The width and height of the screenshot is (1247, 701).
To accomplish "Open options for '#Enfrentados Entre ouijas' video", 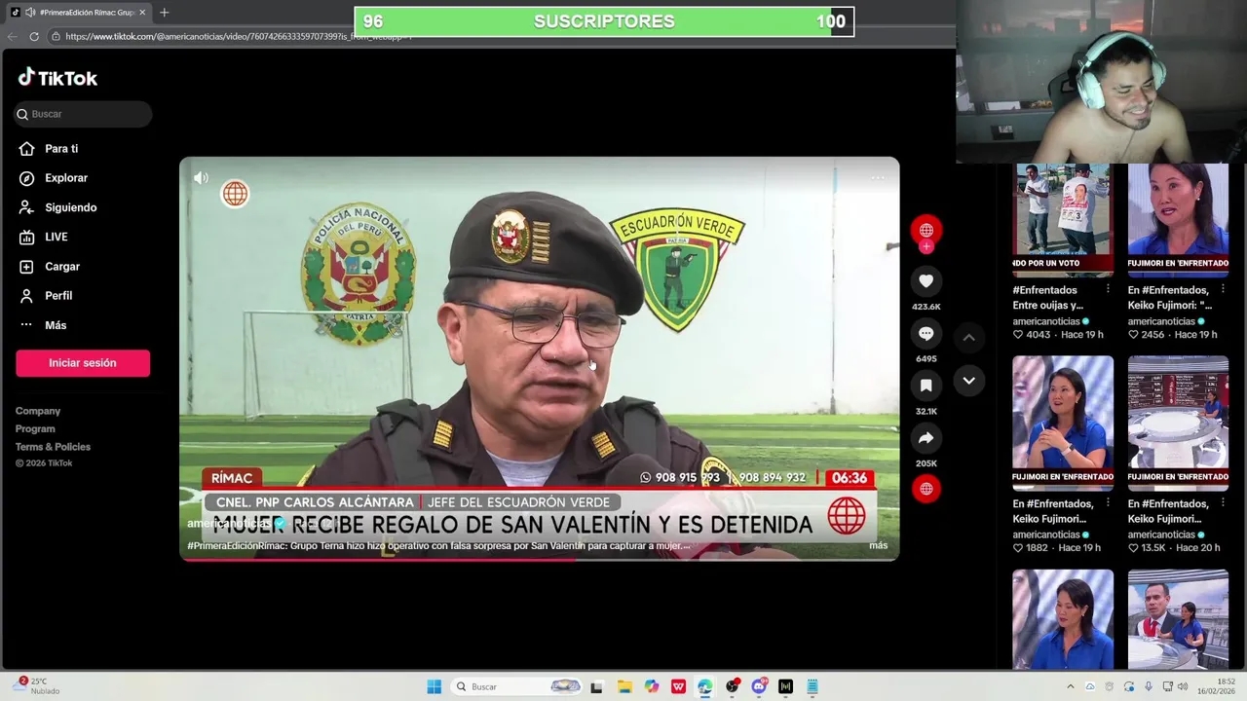I will tap(1108, 289).
